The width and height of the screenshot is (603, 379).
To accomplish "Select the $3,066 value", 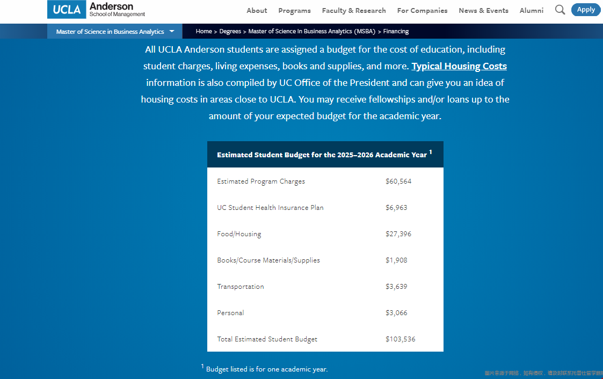I will tap(396, 313).
